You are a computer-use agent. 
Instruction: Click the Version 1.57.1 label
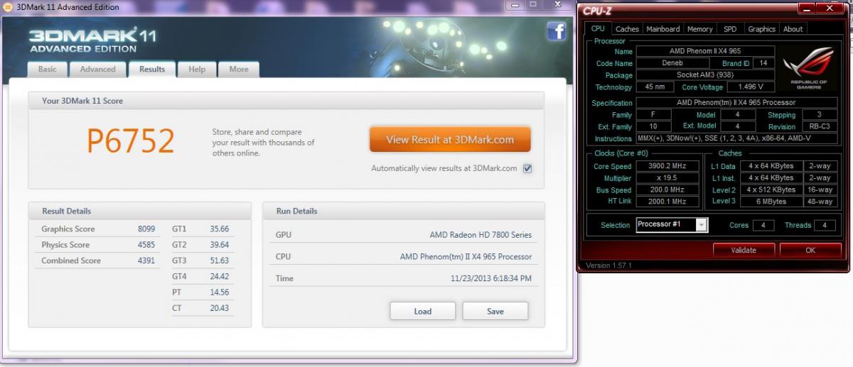608,265
